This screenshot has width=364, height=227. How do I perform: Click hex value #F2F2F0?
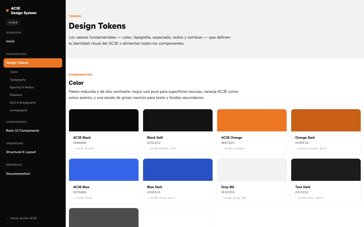tap(228, 192)
